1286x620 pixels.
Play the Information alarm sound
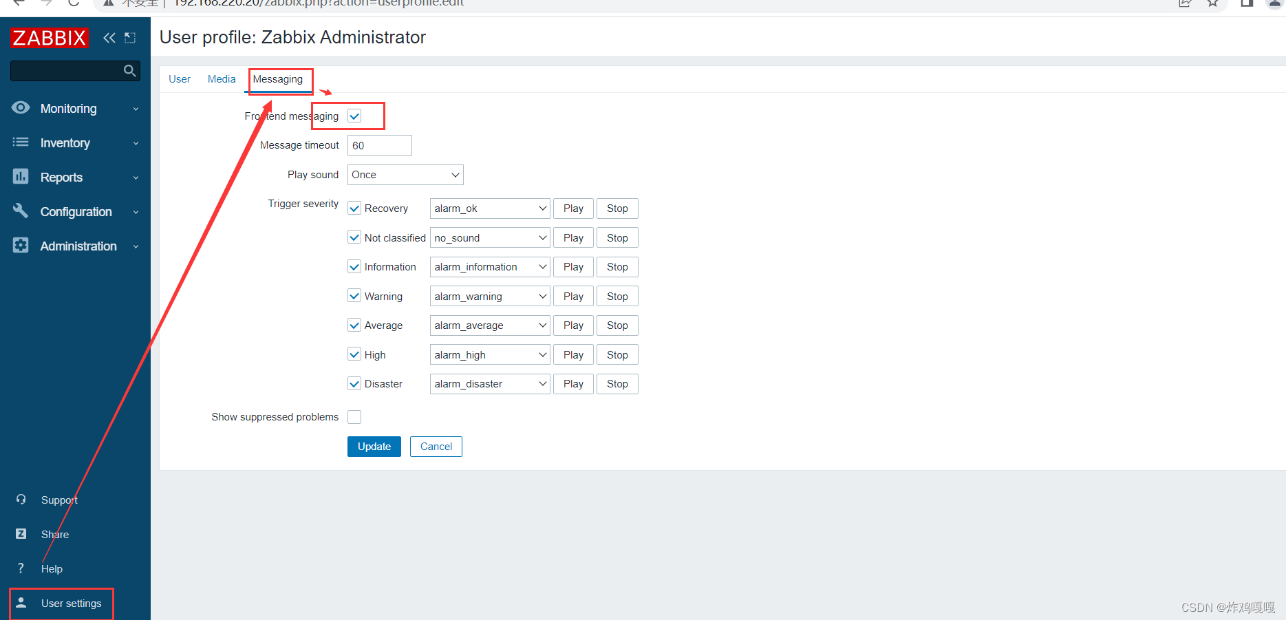(x=573, y=267)
